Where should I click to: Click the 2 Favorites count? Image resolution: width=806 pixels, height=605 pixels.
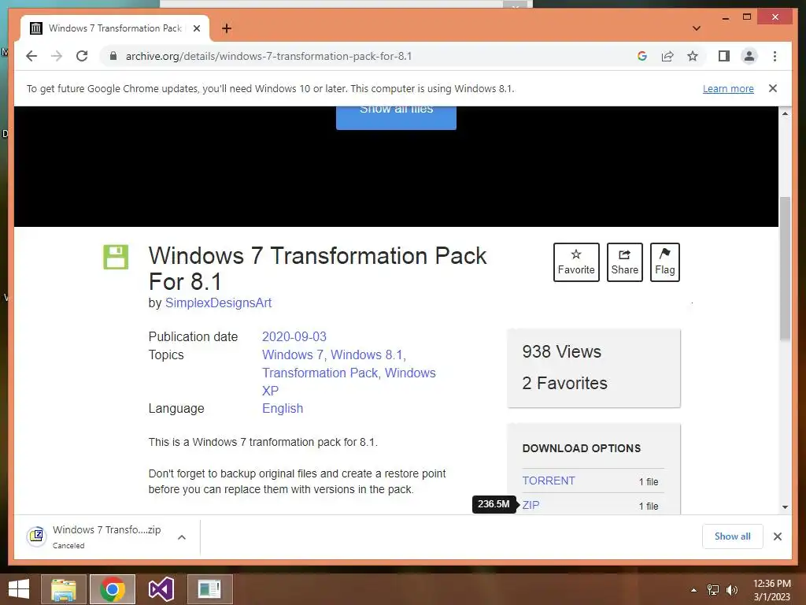point(564,384)
